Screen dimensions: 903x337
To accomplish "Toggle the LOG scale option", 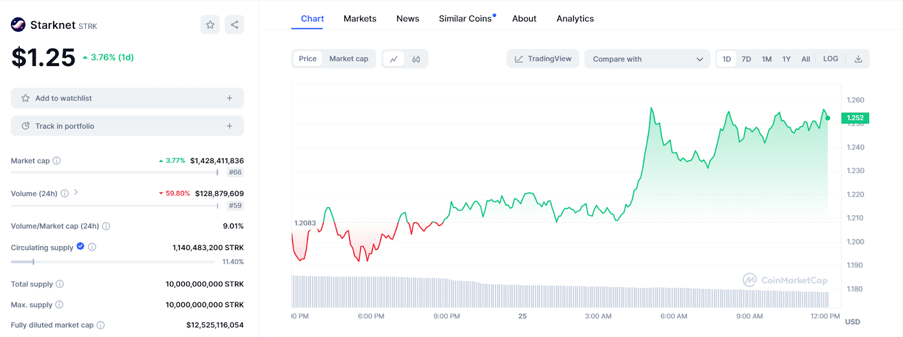I will 830,59.
